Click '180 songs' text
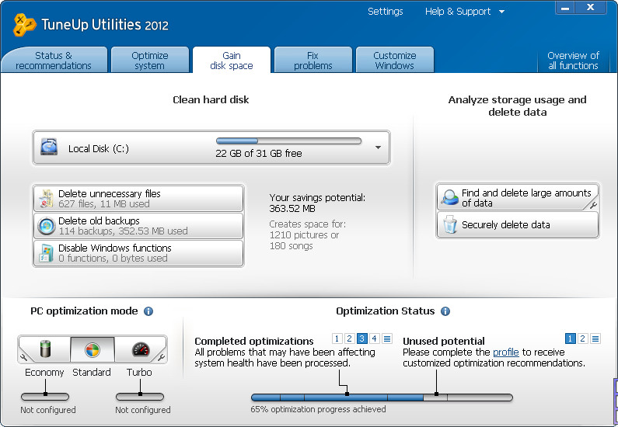Screen dimensions: 618x427 point(292,246)
